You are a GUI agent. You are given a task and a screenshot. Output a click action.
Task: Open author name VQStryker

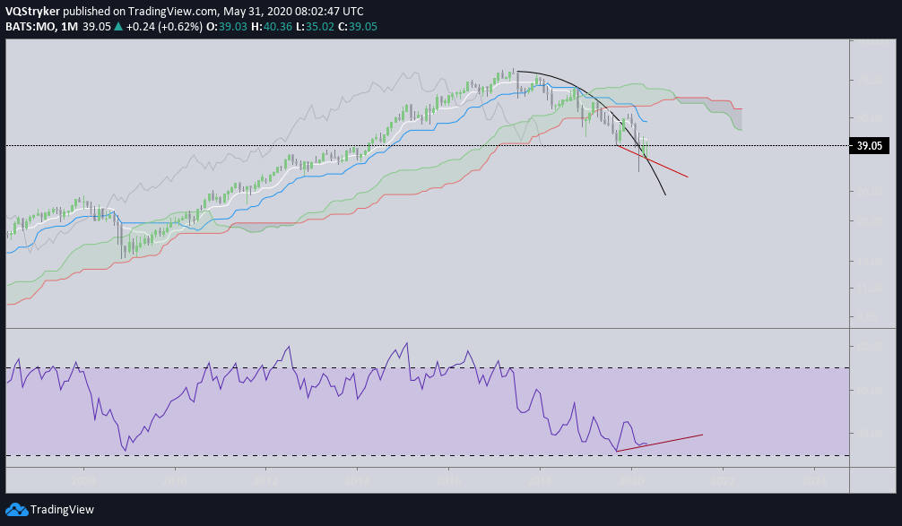[x=33, y=12]
